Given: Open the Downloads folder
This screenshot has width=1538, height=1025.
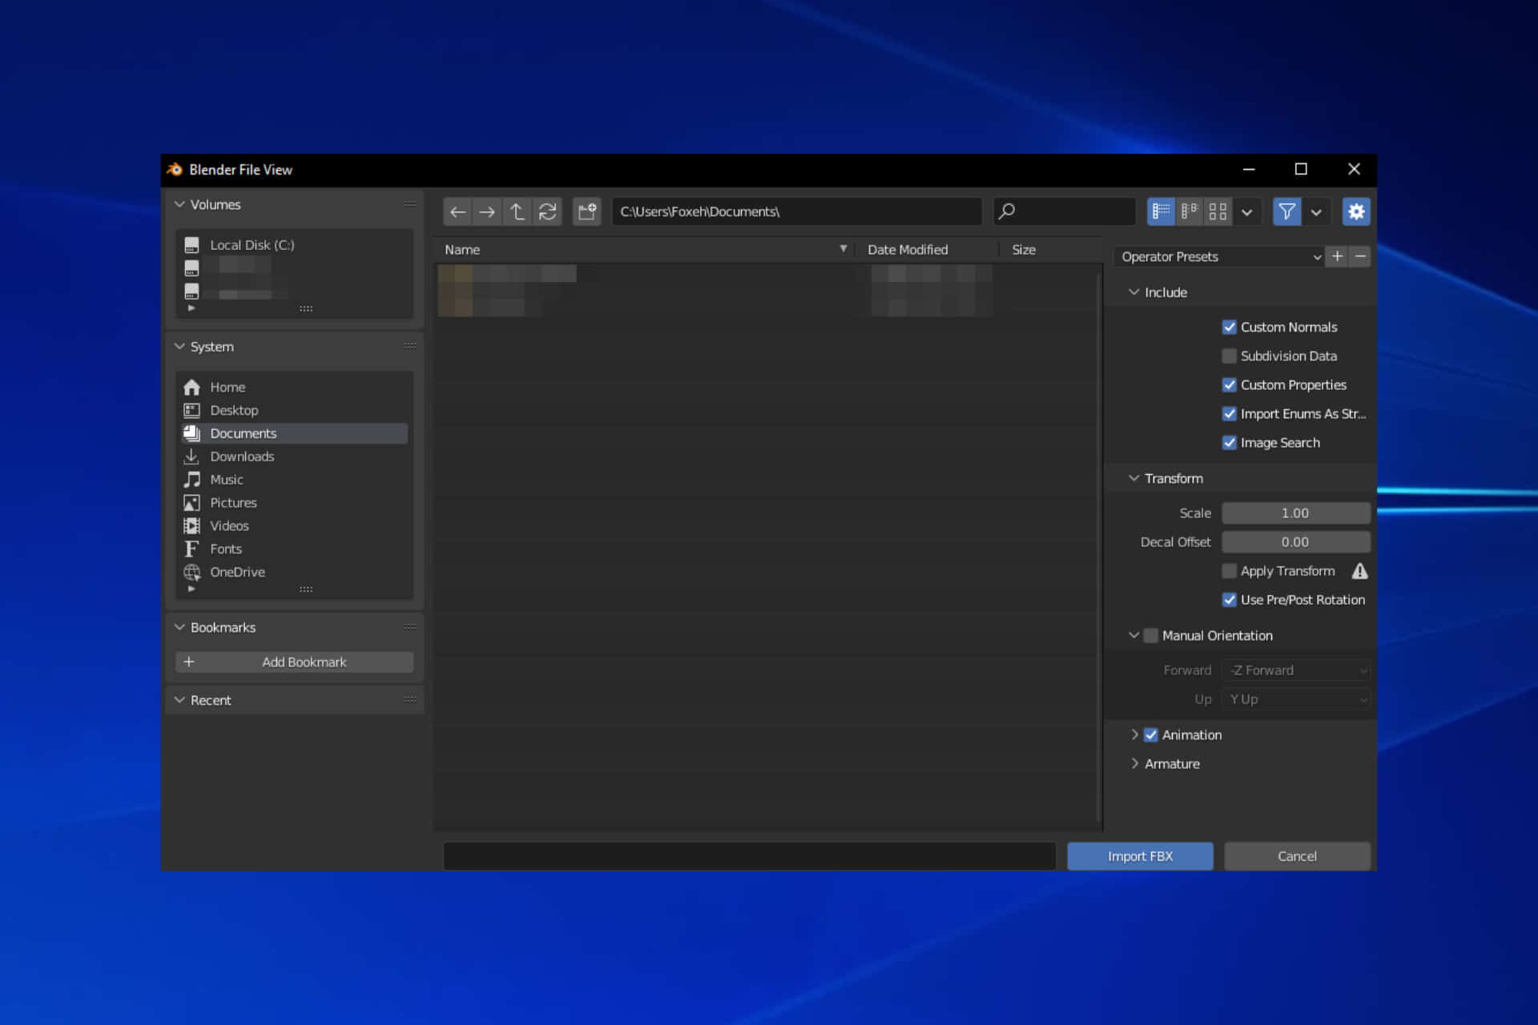Looking at the screenshot, I should coord(294,456).
